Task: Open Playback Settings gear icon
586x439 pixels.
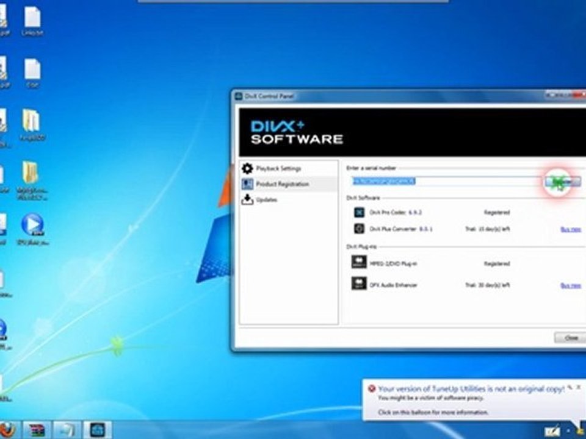Action: [247, 168]
